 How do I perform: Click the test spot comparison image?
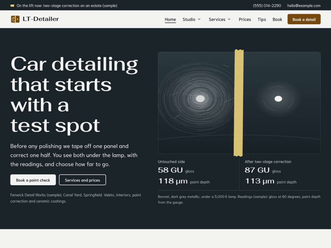pyautogui.click(x=239, y=103)
